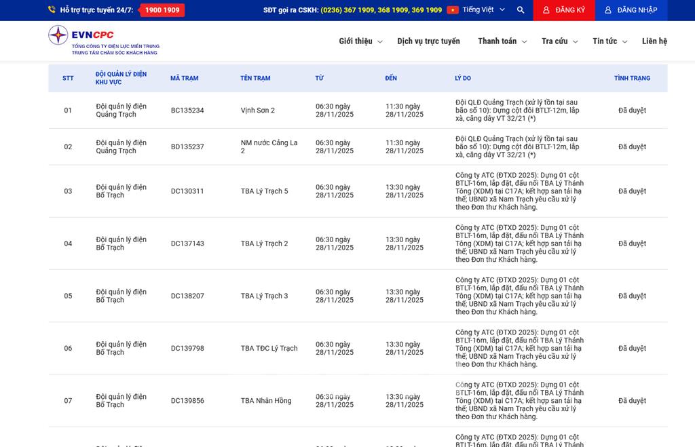Image resolution: width=695 pixels, height=447 pixels.
Task: Expand the Thanh toán dropdown
Action: point(502,41)
